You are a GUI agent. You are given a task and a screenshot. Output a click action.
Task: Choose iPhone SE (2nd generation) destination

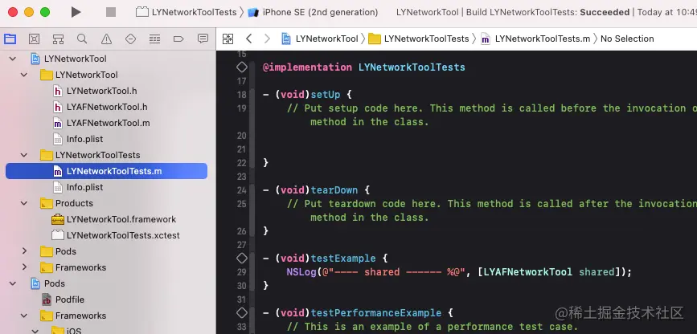(313, 12)
